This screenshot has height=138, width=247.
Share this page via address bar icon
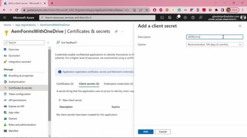pos(141,10)
